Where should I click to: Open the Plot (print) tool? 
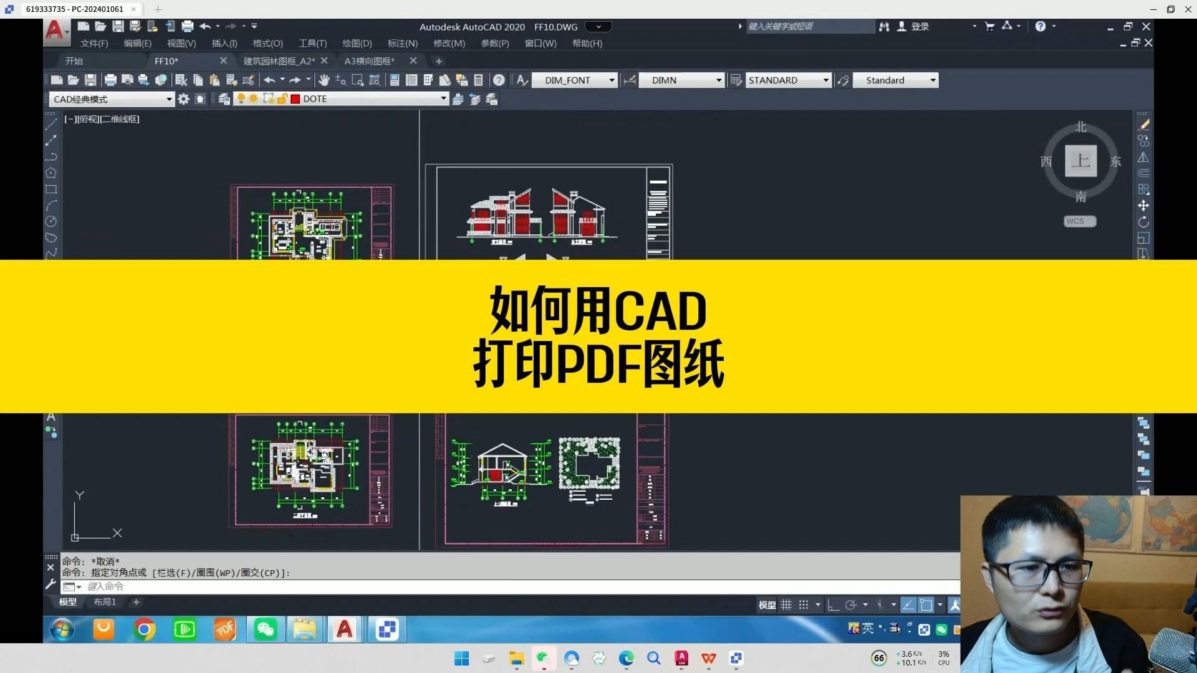coord(110,80)
